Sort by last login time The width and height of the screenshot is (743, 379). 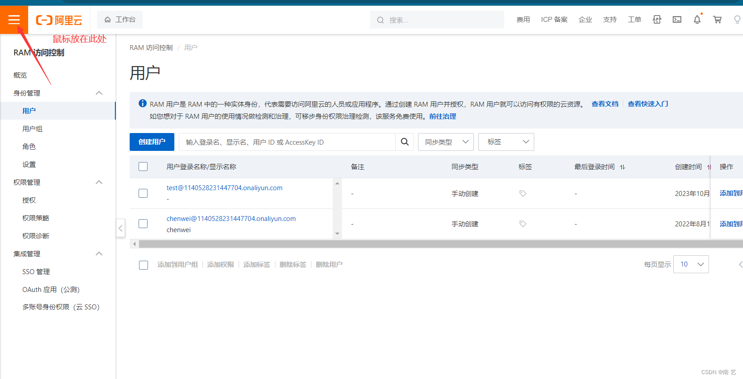(x=622, y=167)
